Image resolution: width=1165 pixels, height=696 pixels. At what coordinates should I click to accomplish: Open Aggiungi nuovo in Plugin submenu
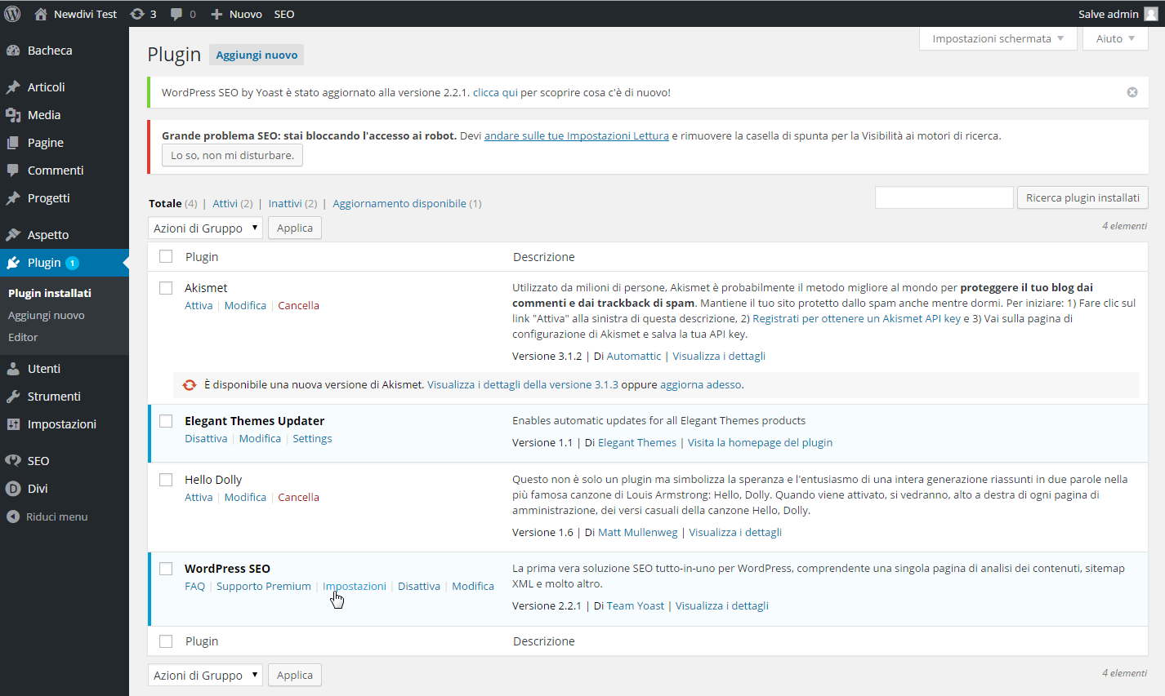point(47,315)
